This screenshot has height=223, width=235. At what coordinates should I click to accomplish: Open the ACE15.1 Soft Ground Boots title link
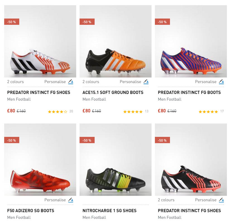pos(113,92)
